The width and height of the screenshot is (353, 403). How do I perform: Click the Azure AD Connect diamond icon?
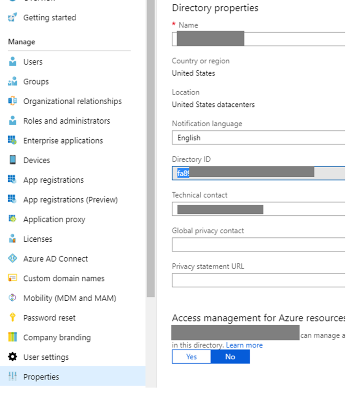point(12,258)
